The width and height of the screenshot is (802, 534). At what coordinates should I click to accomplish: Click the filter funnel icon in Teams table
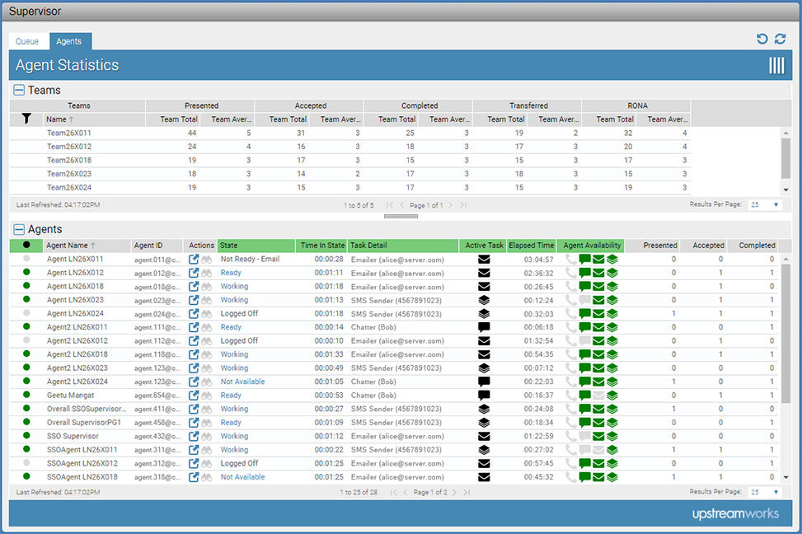[26, 119]
